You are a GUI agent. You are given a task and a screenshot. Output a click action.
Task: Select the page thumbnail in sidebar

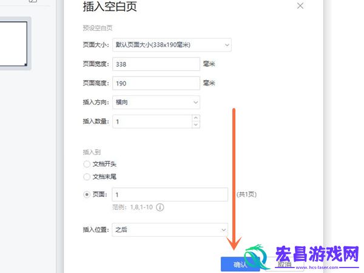(x=13, y=44)
